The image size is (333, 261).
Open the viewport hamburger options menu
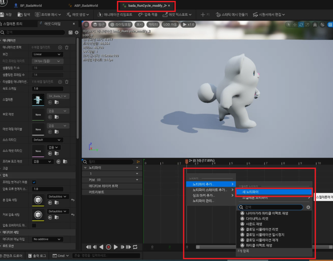click(86, 25)
